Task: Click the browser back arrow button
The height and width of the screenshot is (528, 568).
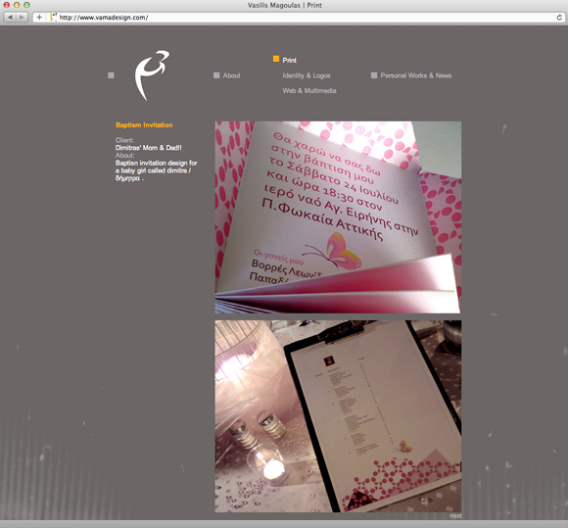Action: pyautogui.click(x=10, y=17)
